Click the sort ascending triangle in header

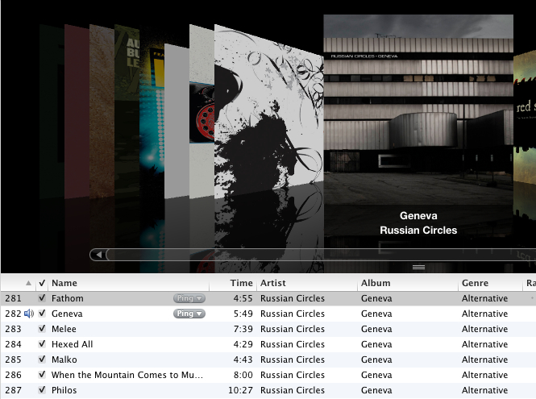coord(29,283)
